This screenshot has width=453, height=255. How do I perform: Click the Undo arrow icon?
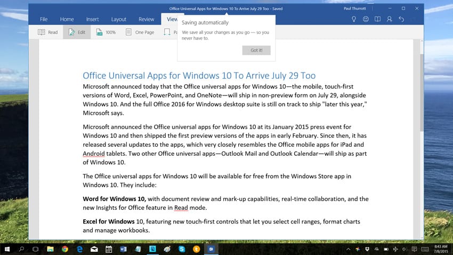[401, 19]
